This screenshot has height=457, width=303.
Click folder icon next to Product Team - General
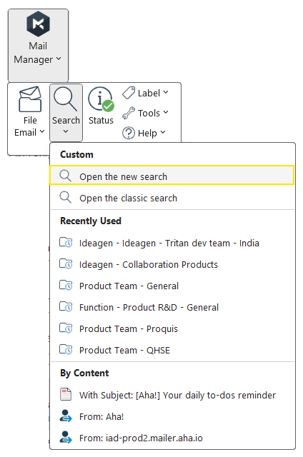click(66, 285)
